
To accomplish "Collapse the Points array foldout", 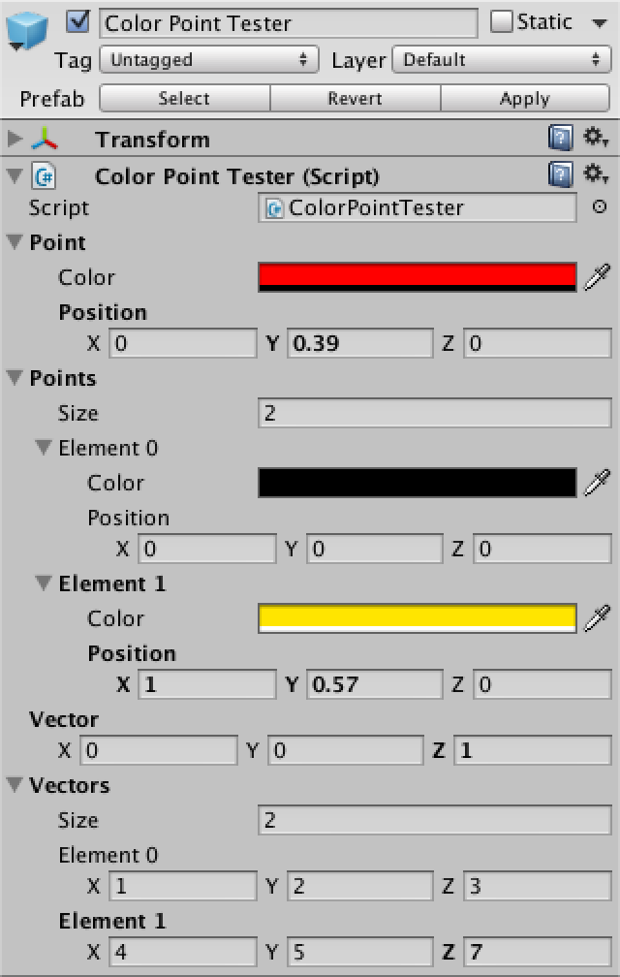I will click(14, 378).
